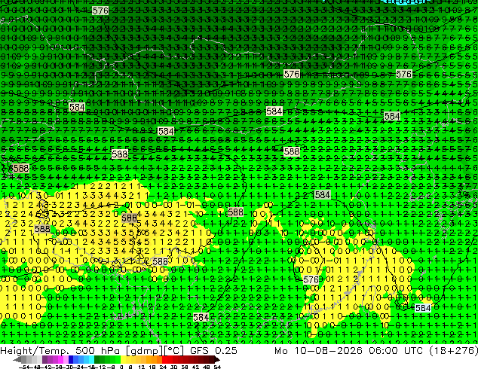The height and width of the screenshot is (369, 478).
Task: Click the 584 label with pale blue background
Action: pos(423,308)
